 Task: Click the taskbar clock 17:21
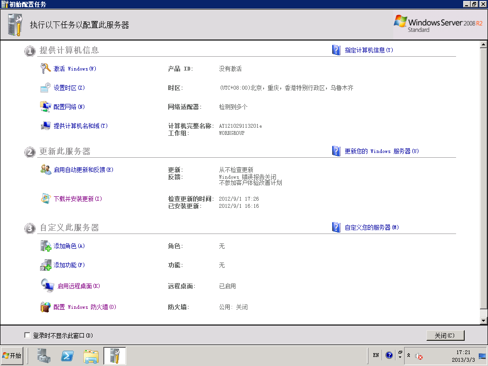point(463,352)
